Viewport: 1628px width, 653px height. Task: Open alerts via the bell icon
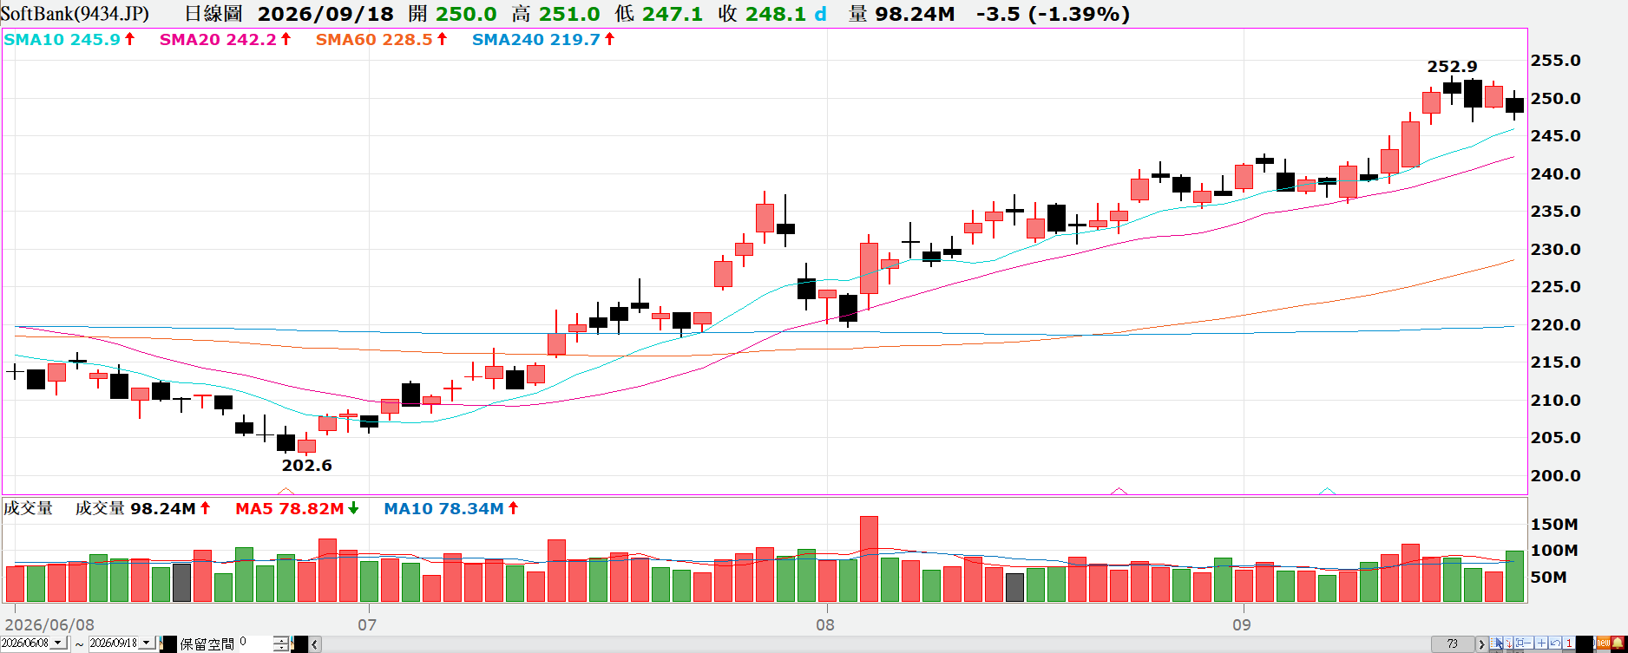pyautogui.click(x=1618, y=643)
